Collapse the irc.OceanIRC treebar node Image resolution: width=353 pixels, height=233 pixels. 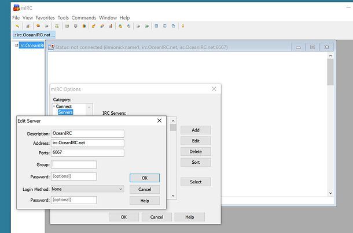[16, 46]
